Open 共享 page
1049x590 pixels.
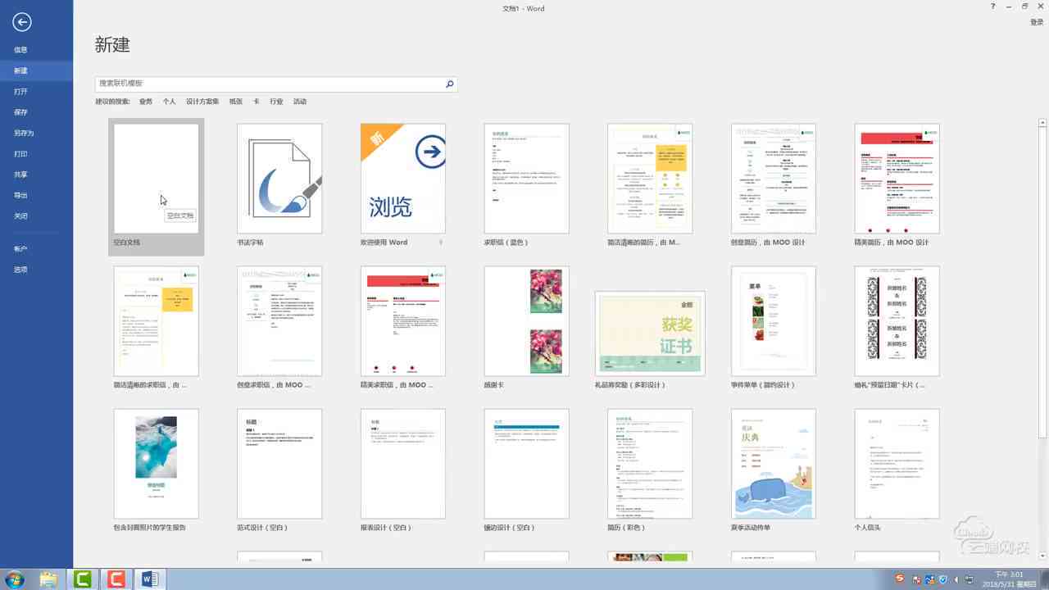coord(20,175)
